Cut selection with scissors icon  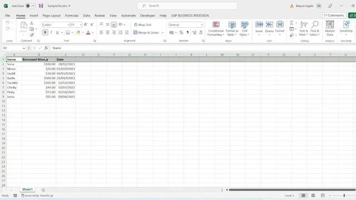coord(32,23)
